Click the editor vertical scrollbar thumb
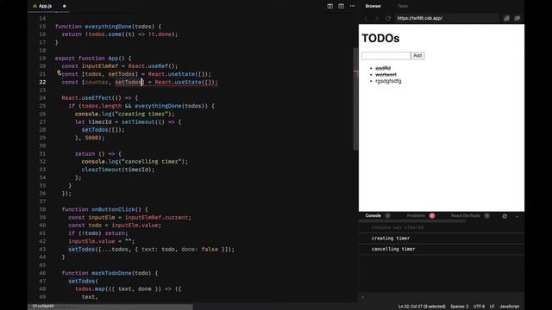Screen dimensions: 552x310 point(355,99)
